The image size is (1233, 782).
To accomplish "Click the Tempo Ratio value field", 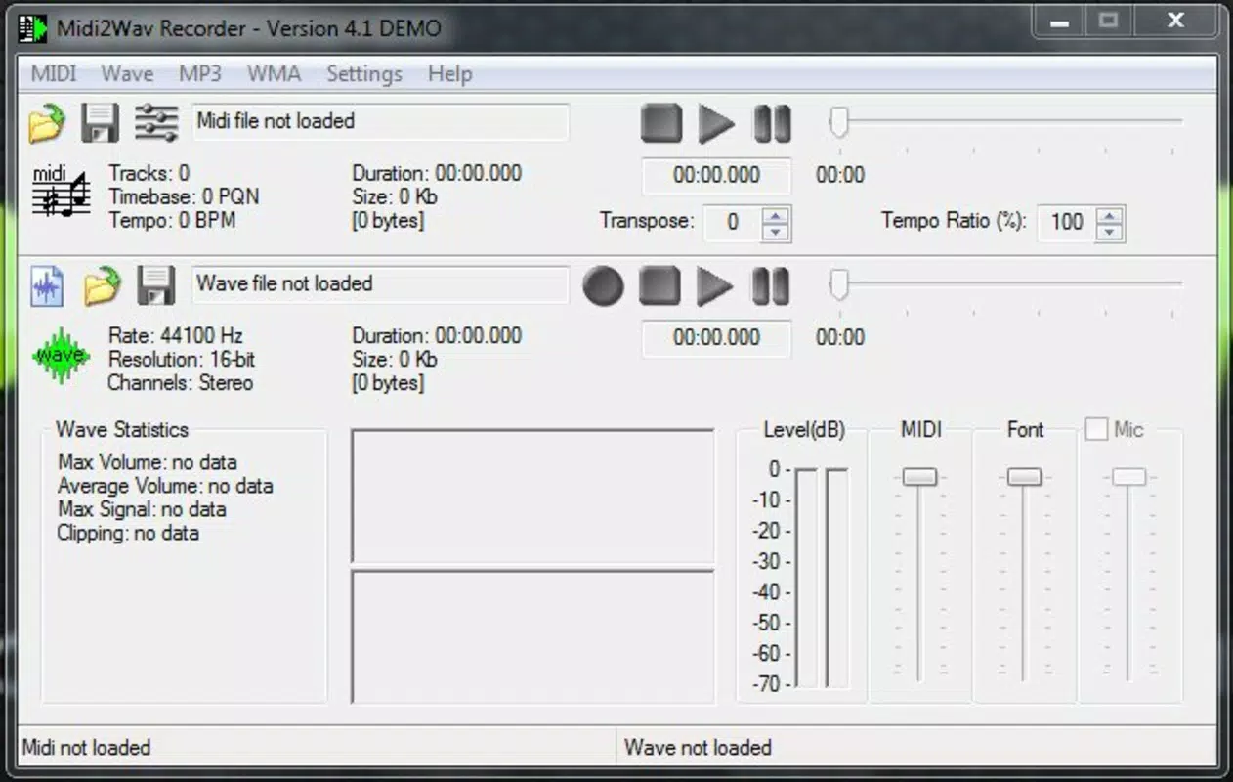I will [x=1066, y=223].
